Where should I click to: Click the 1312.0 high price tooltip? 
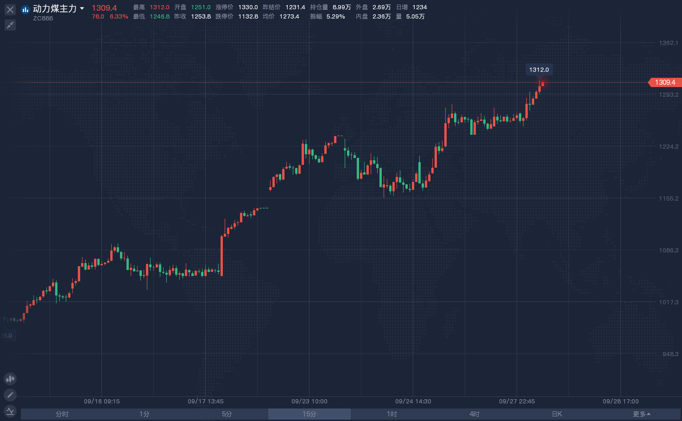[539, 70]
